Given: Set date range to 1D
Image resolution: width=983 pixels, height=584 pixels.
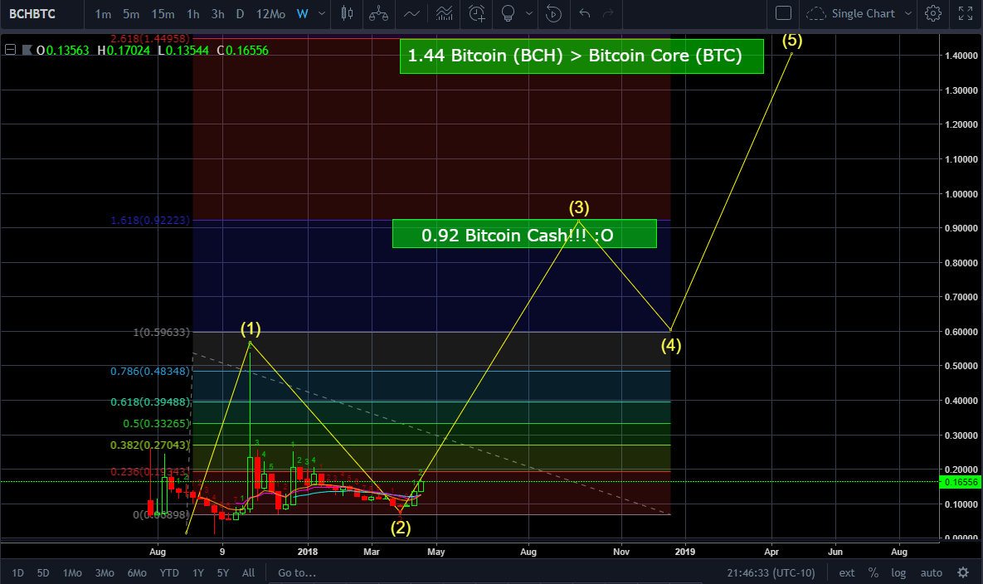Looking at the screenshot, I should point(17,572).
